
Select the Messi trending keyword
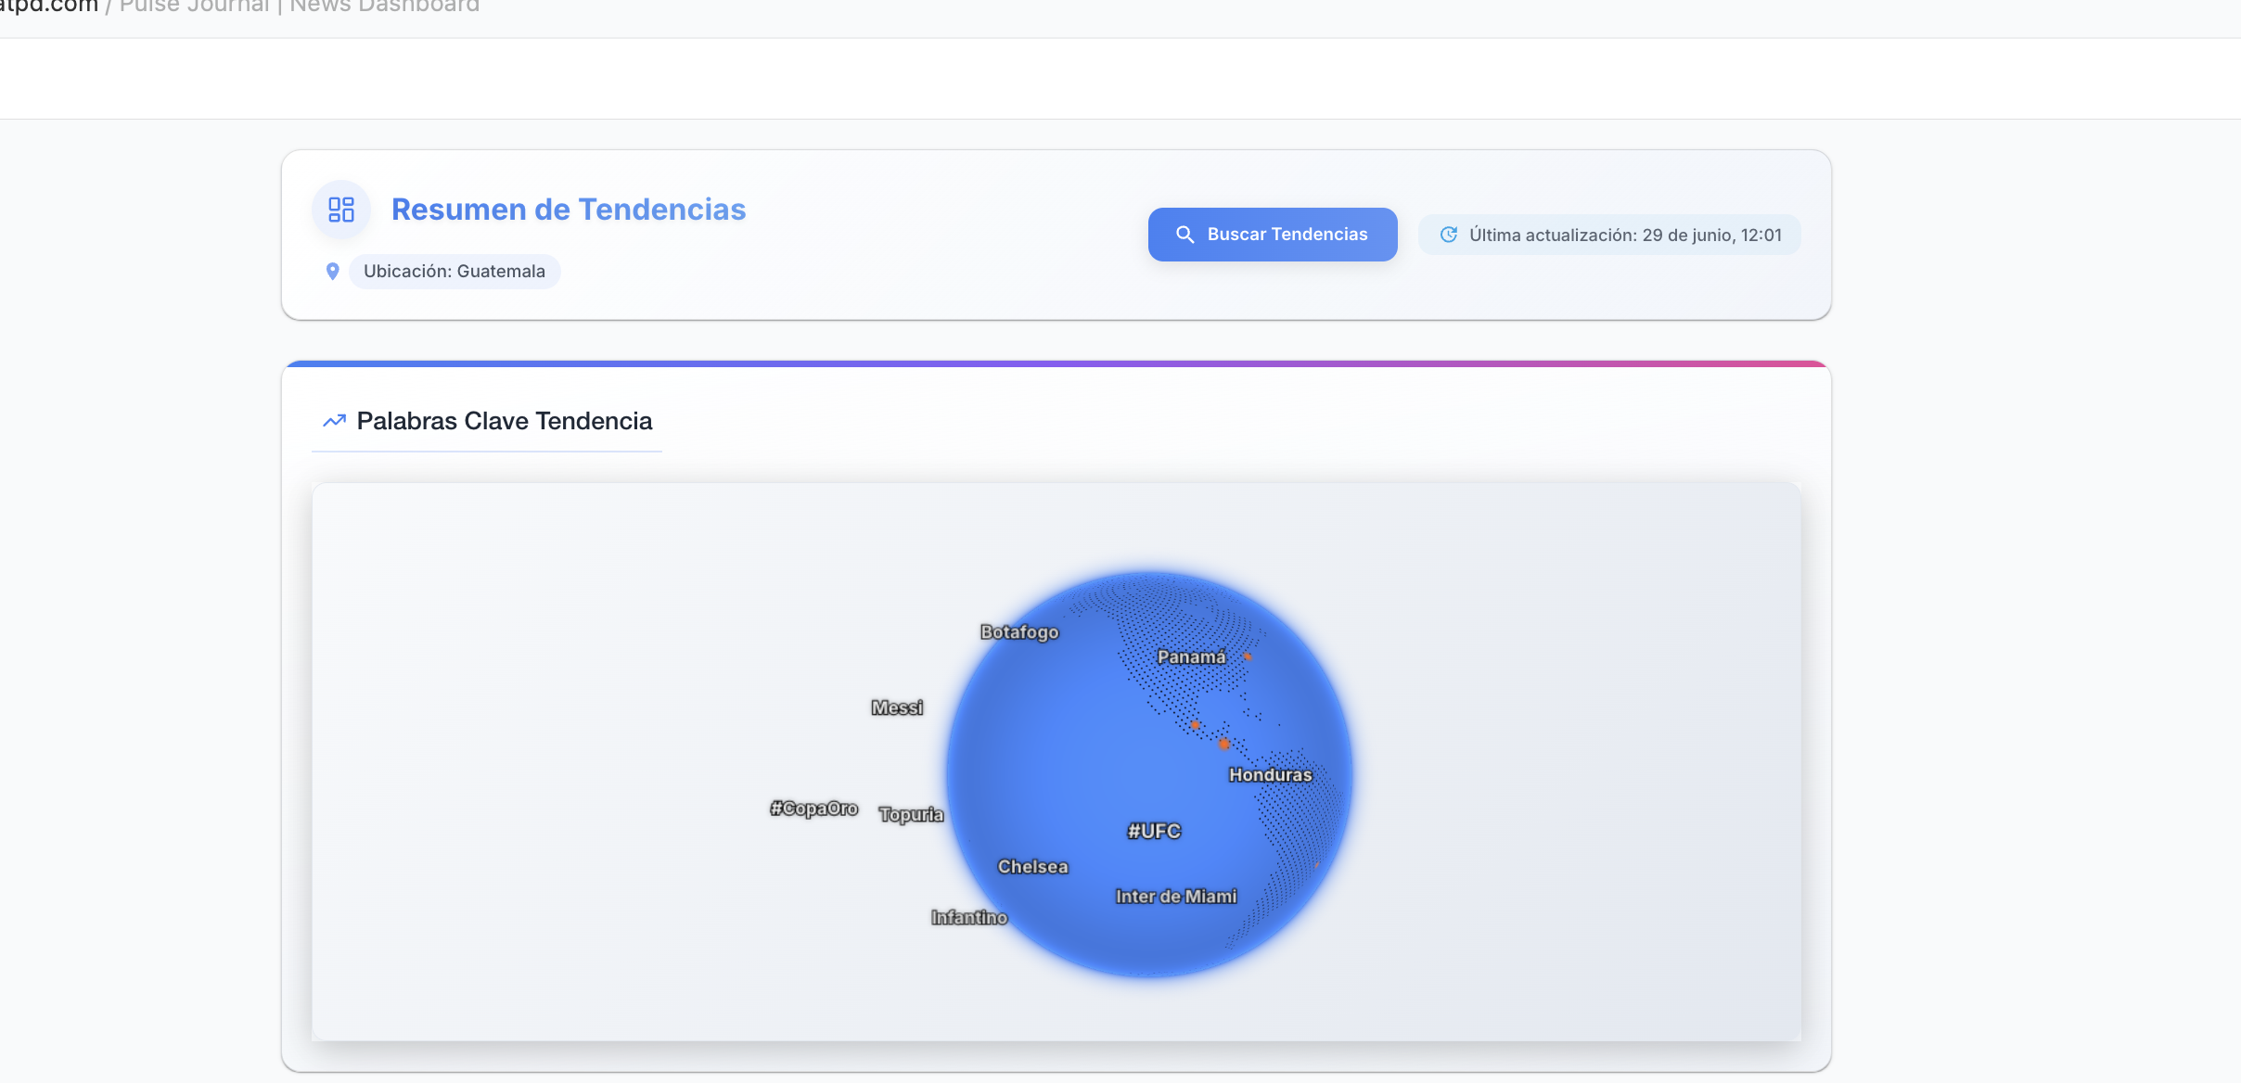(897, 707)
